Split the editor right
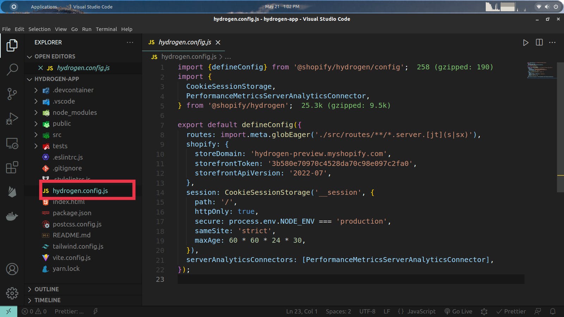The height and width of the screenshot is (317, 564). click(539, 42)
